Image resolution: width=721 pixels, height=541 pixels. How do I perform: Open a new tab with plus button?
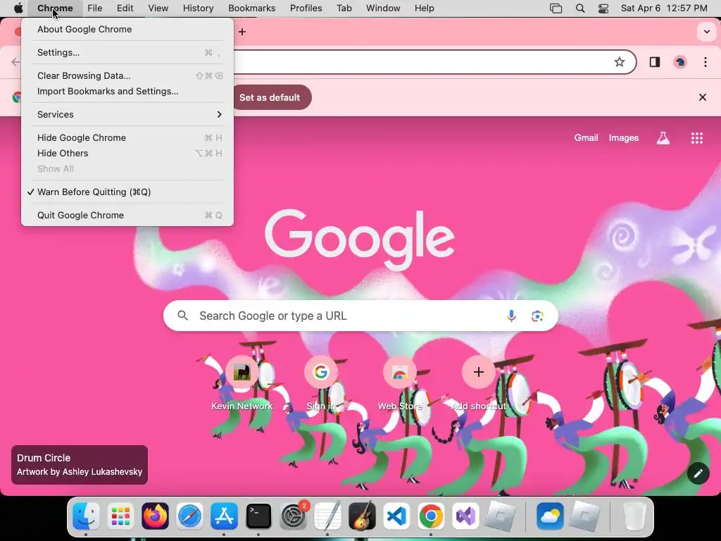point(242,32)
